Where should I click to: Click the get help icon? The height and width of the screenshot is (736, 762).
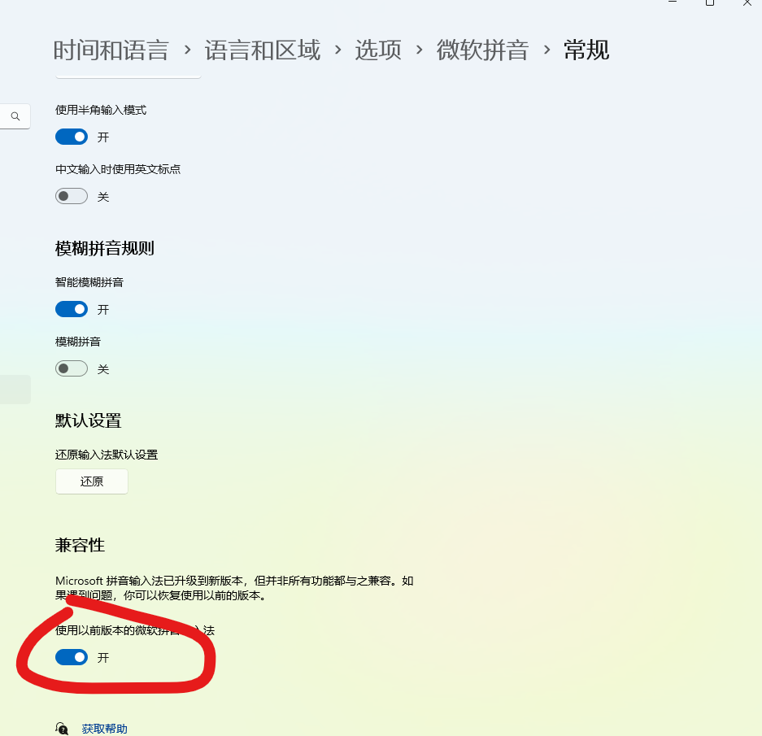pos(62,728)
